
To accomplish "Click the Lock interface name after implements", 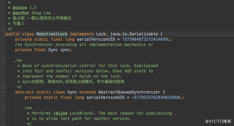I will point(101,34).
